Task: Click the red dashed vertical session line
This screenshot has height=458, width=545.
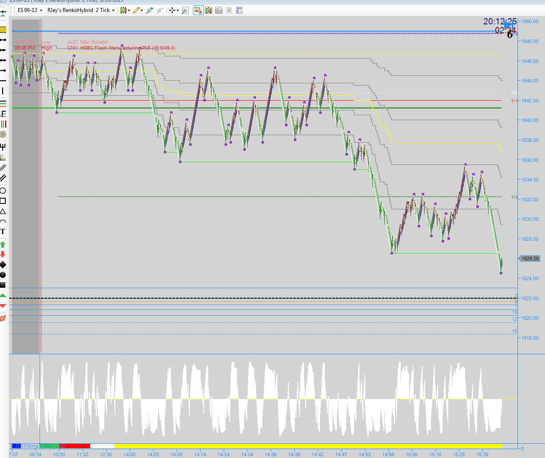Action: [x=40, y=186]
